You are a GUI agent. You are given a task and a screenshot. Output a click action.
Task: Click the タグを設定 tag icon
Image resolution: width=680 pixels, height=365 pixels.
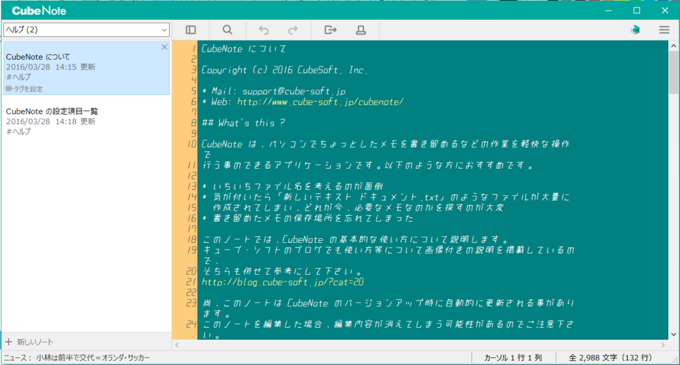click(9, 89)
